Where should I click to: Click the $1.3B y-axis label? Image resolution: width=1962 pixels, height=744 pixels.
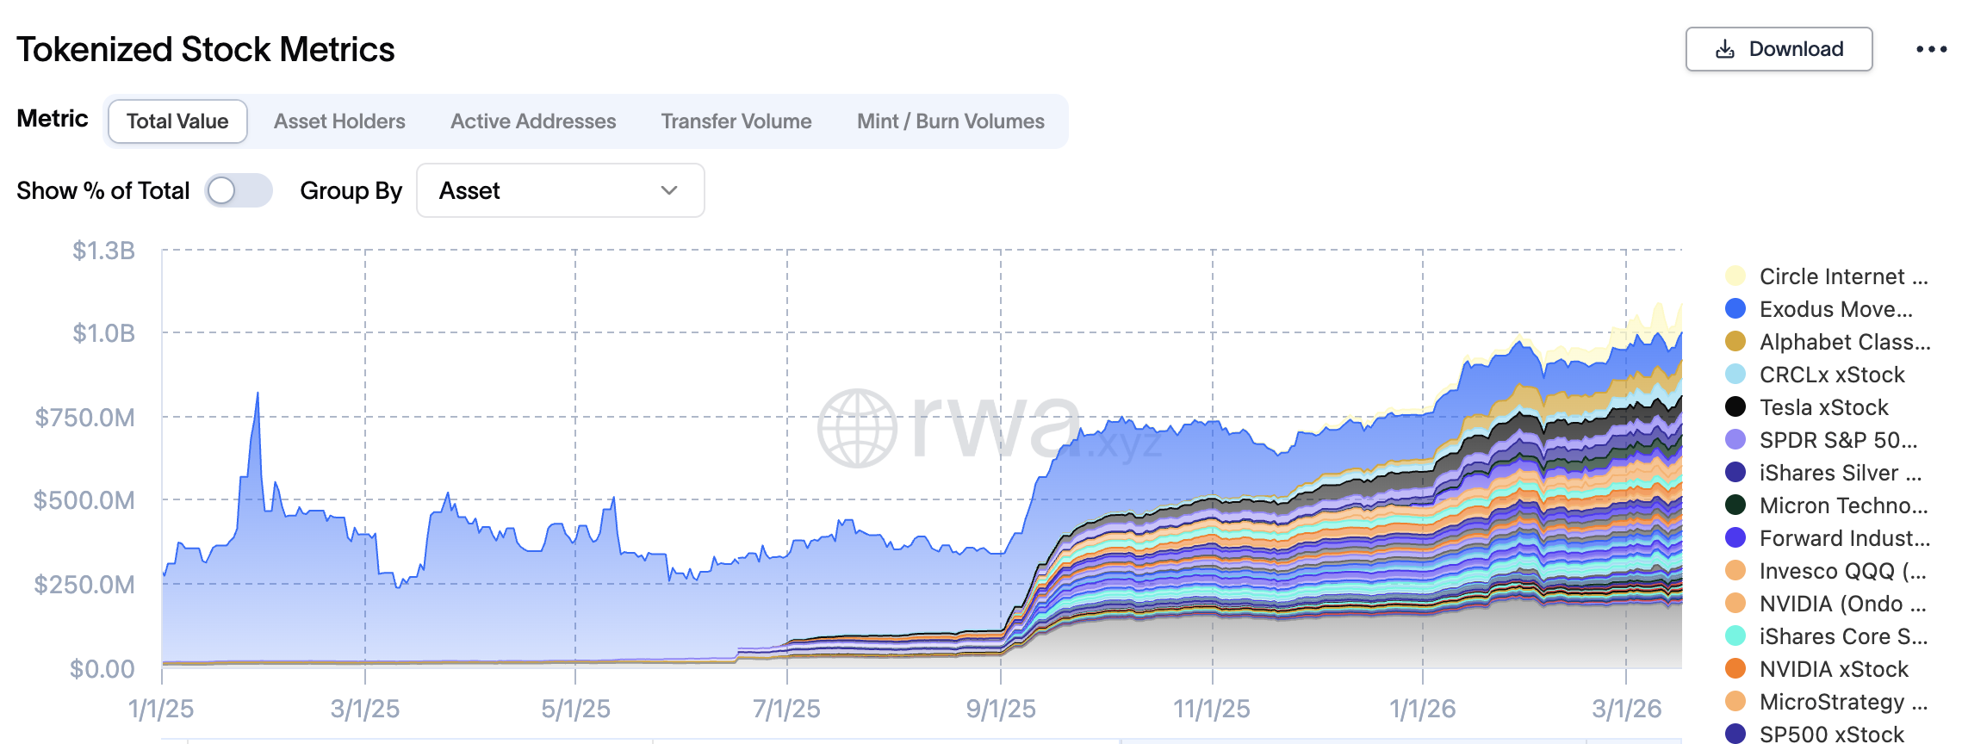(103, 251)
